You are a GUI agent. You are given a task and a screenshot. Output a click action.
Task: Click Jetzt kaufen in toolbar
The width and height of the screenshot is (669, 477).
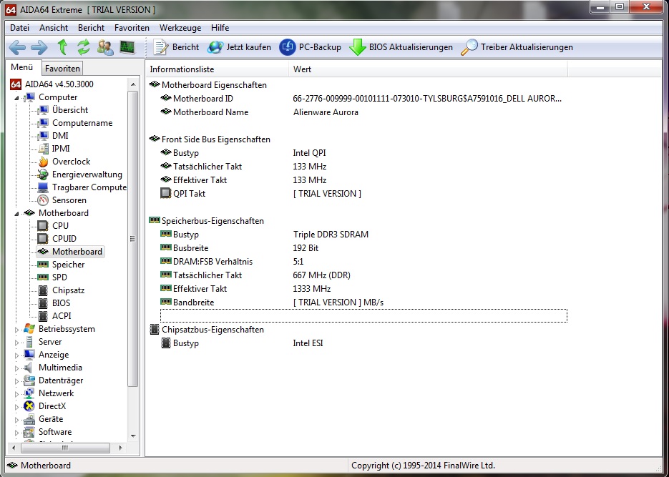[x=240, y=47]
